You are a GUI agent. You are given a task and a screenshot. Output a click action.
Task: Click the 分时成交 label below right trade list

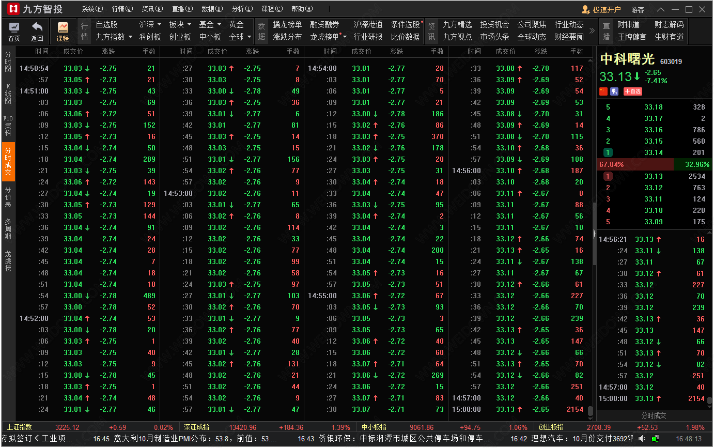[x=654, y=415]
